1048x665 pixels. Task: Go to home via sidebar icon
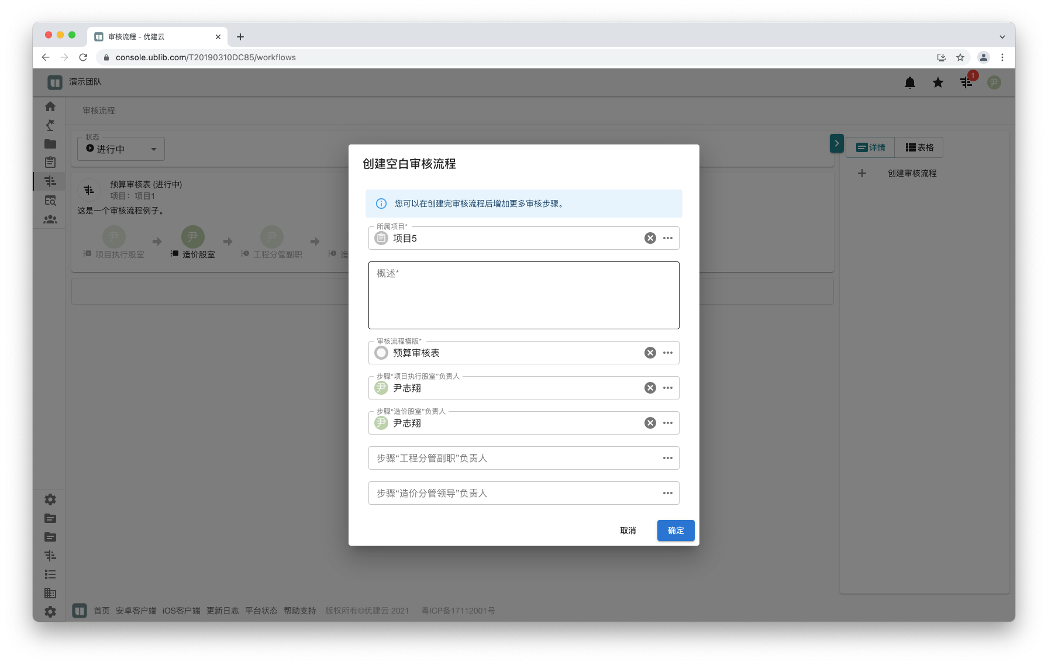50,106
